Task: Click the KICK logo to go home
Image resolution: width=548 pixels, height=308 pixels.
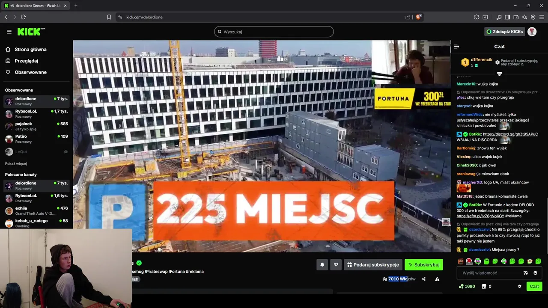Action: (x=31, y=32)
